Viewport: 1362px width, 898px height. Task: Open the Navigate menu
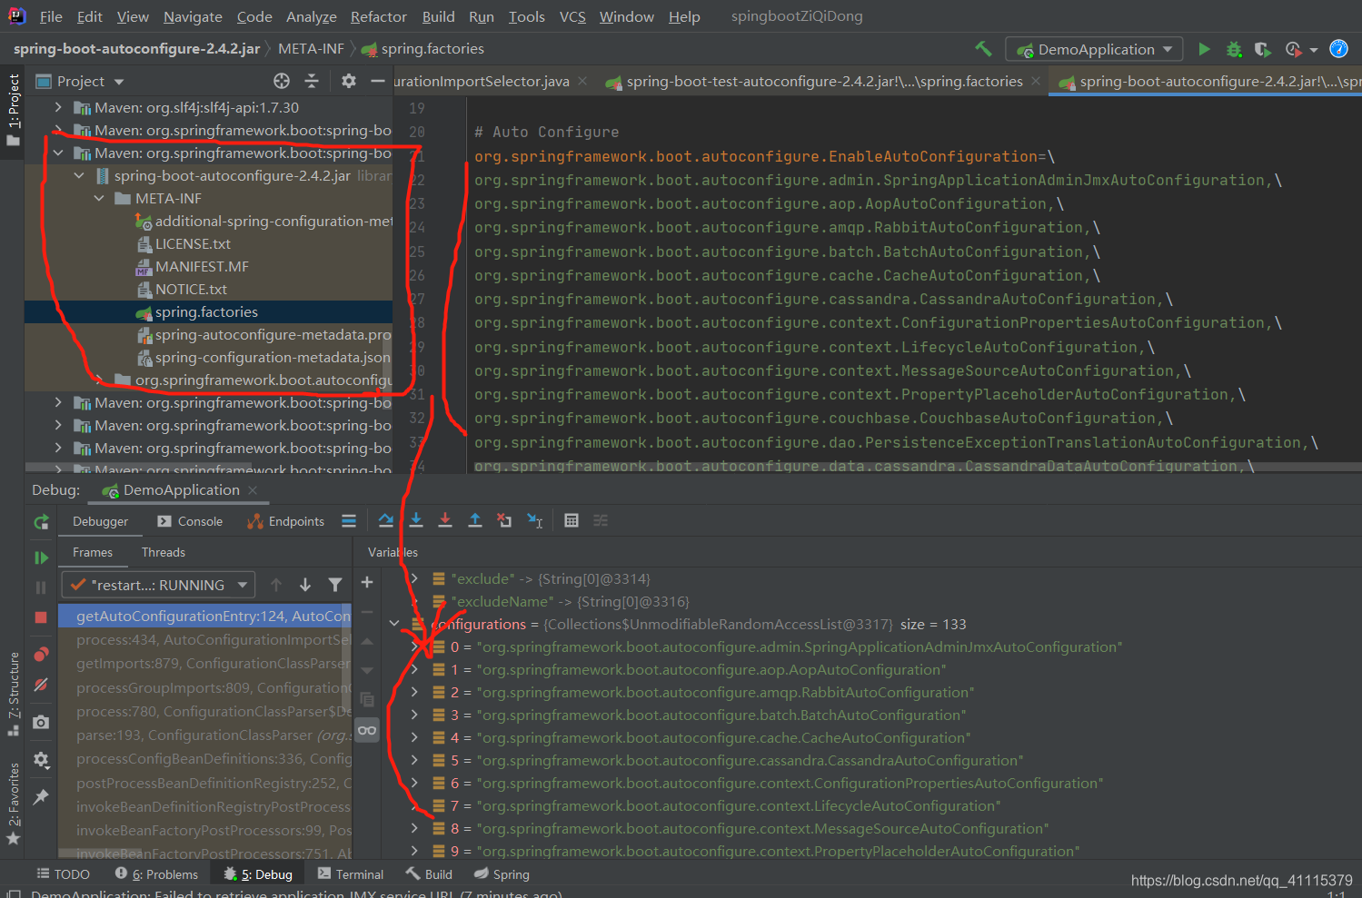click(193, 16)
